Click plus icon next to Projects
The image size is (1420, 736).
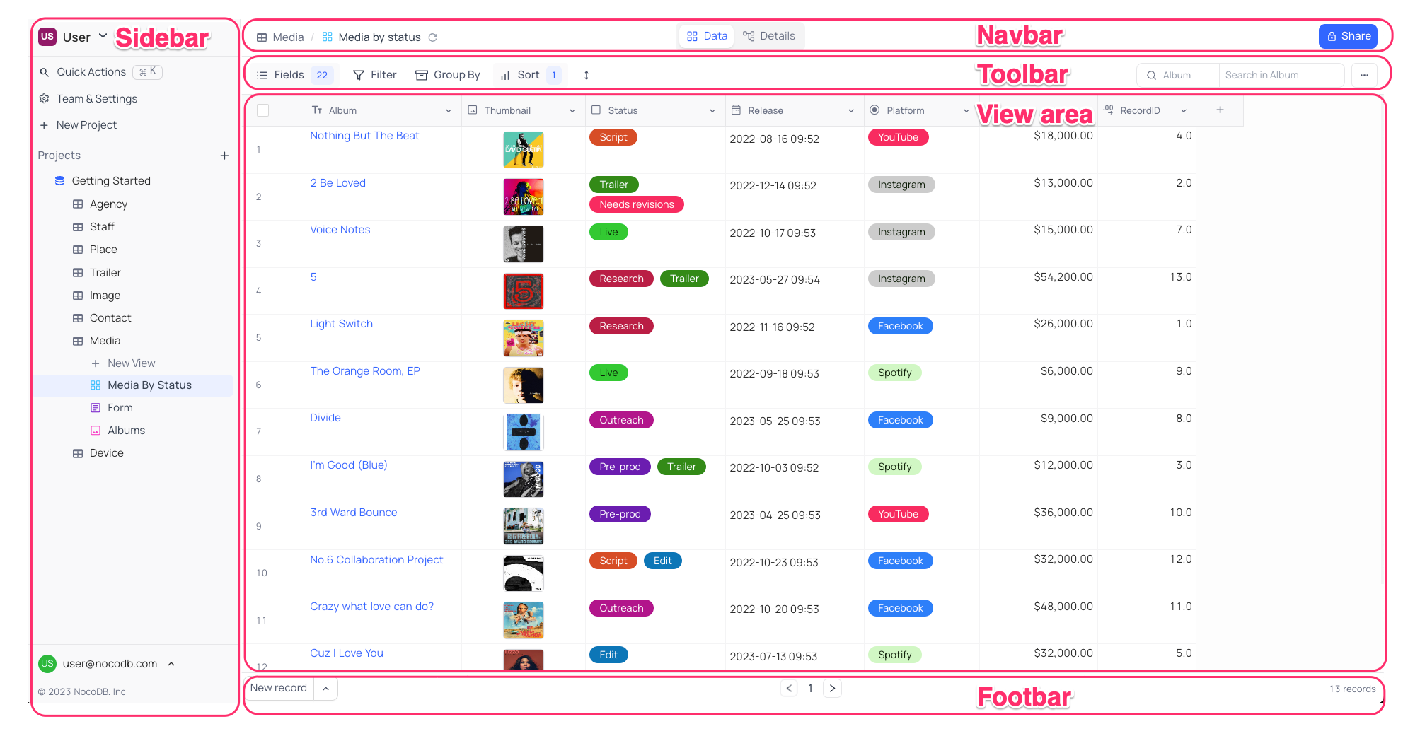224,156
